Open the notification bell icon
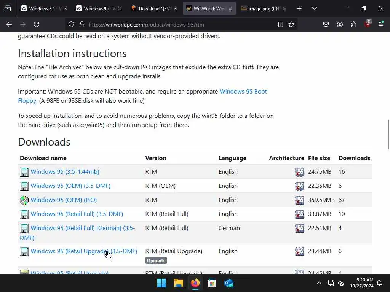This screenshot has width=390, height=292. (x=380, y=283)
